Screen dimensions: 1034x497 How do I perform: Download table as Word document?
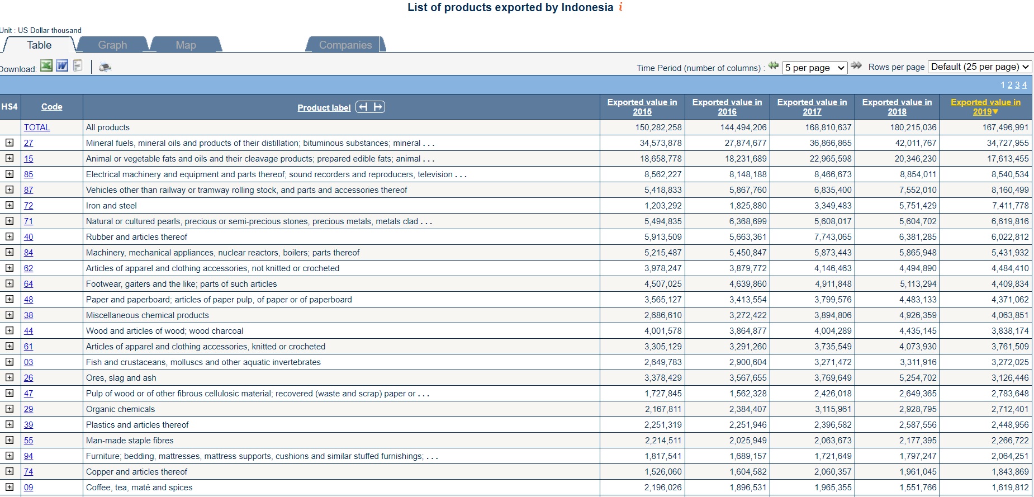tap(62, 66)
